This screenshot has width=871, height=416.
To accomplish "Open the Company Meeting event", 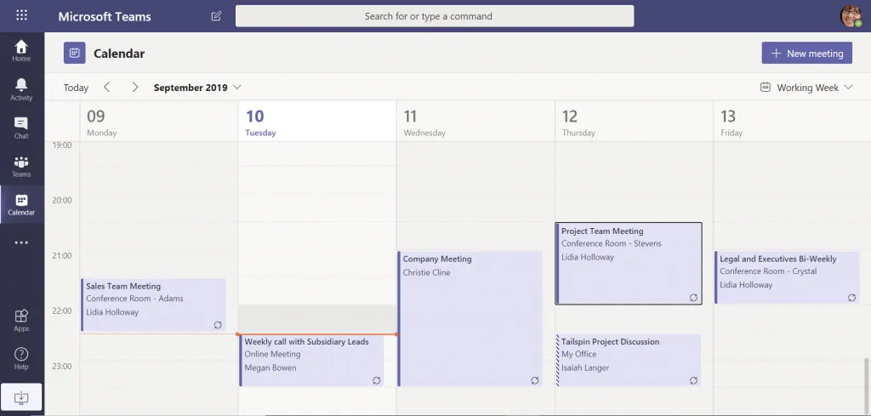I will (470, 319).
